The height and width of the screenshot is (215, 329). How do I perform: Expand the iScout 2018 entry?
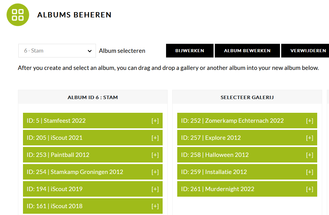pyautogui.click(x=155, y=206)
